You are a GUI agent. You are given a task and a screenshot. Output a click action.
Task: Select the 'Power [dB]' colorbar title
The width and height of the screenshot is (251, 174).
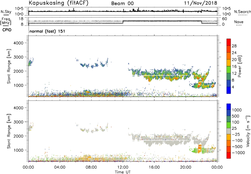239,66
